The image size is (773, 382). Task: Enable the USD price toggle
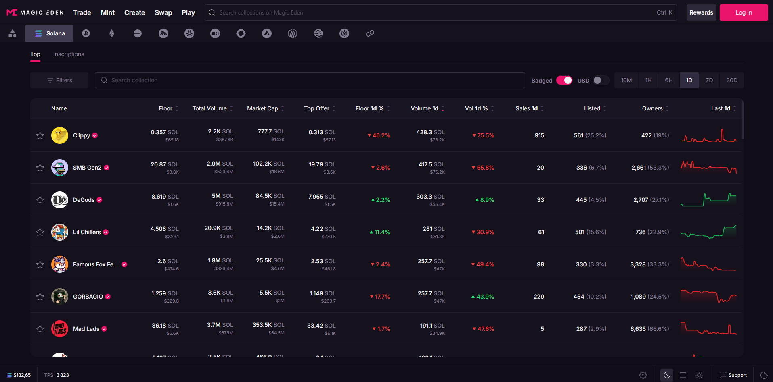pyautogui.click(x=601, y=80)
